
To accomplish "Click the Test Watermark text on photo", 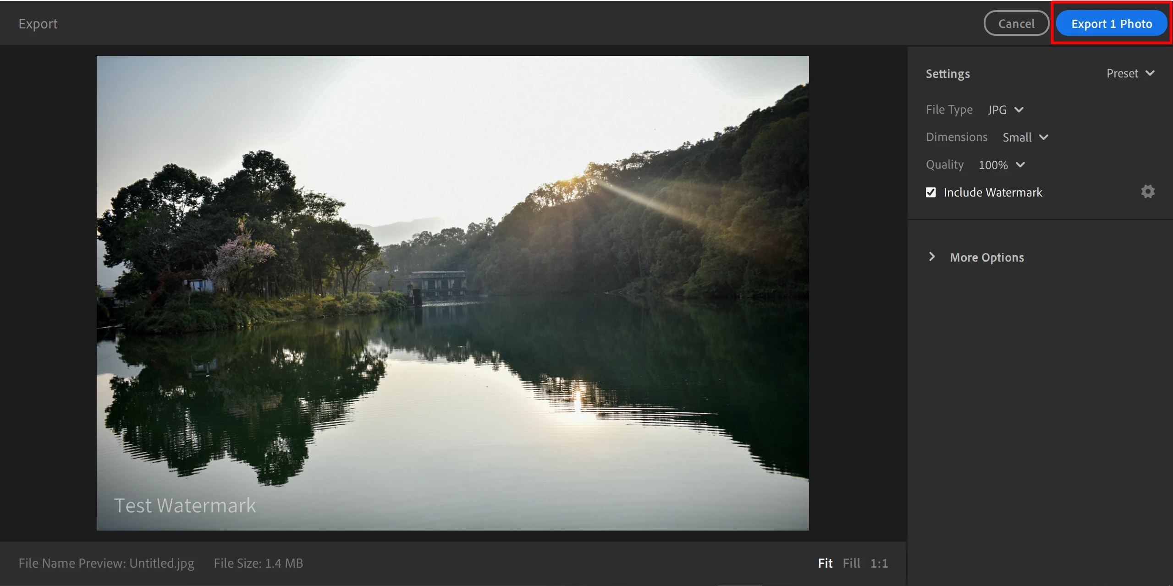I will tap(185, 505).
